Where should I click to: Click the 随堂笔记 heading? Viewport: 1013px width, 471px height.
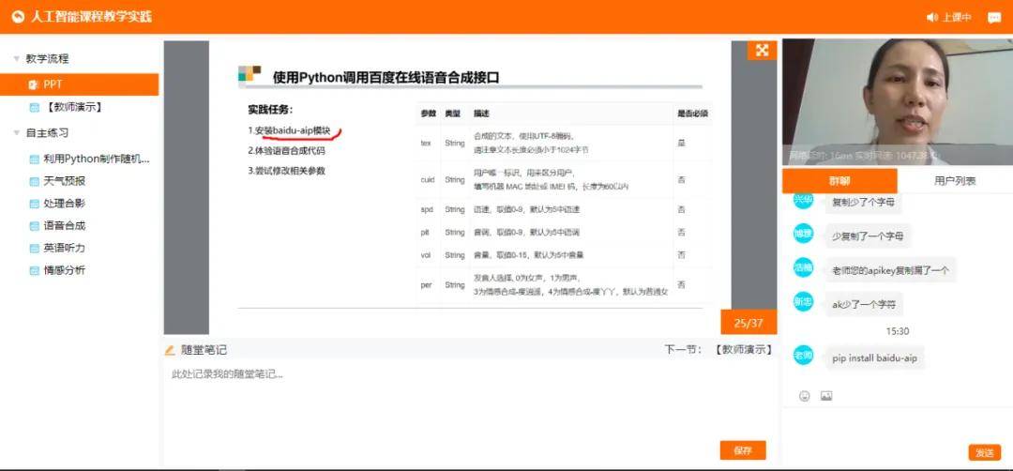[x=204, y=350]
